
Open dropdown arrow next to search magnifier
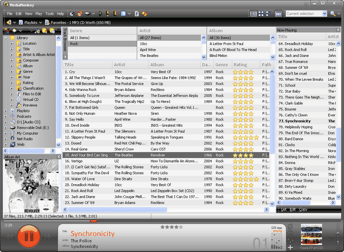338,13
